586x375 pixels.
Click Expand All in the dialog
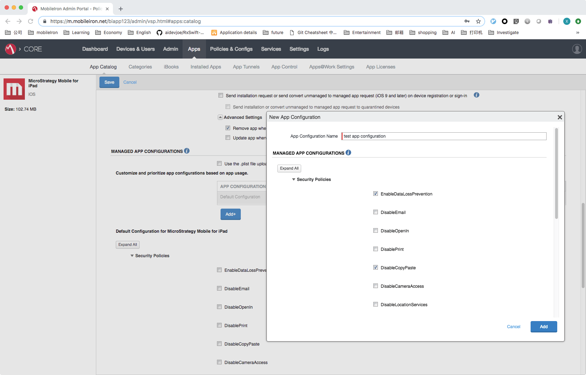[x=289, y=169]
